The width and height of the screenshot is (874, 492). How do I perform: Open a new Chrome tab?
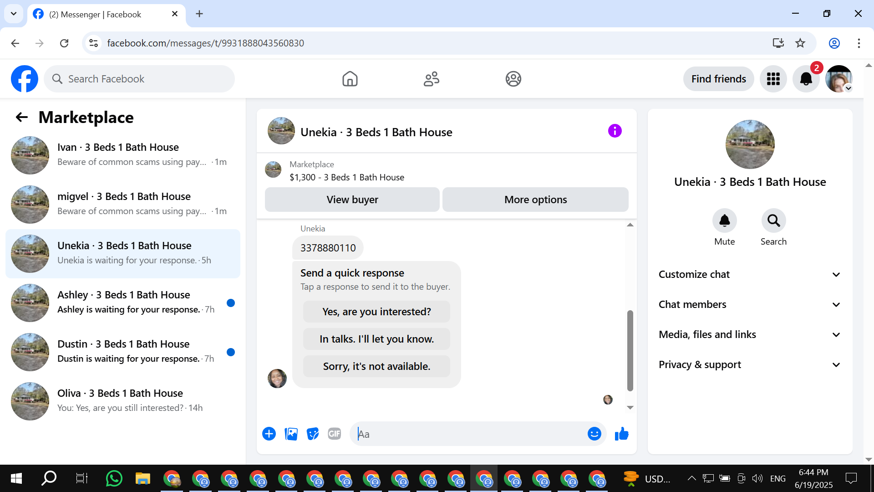[199, 14]
